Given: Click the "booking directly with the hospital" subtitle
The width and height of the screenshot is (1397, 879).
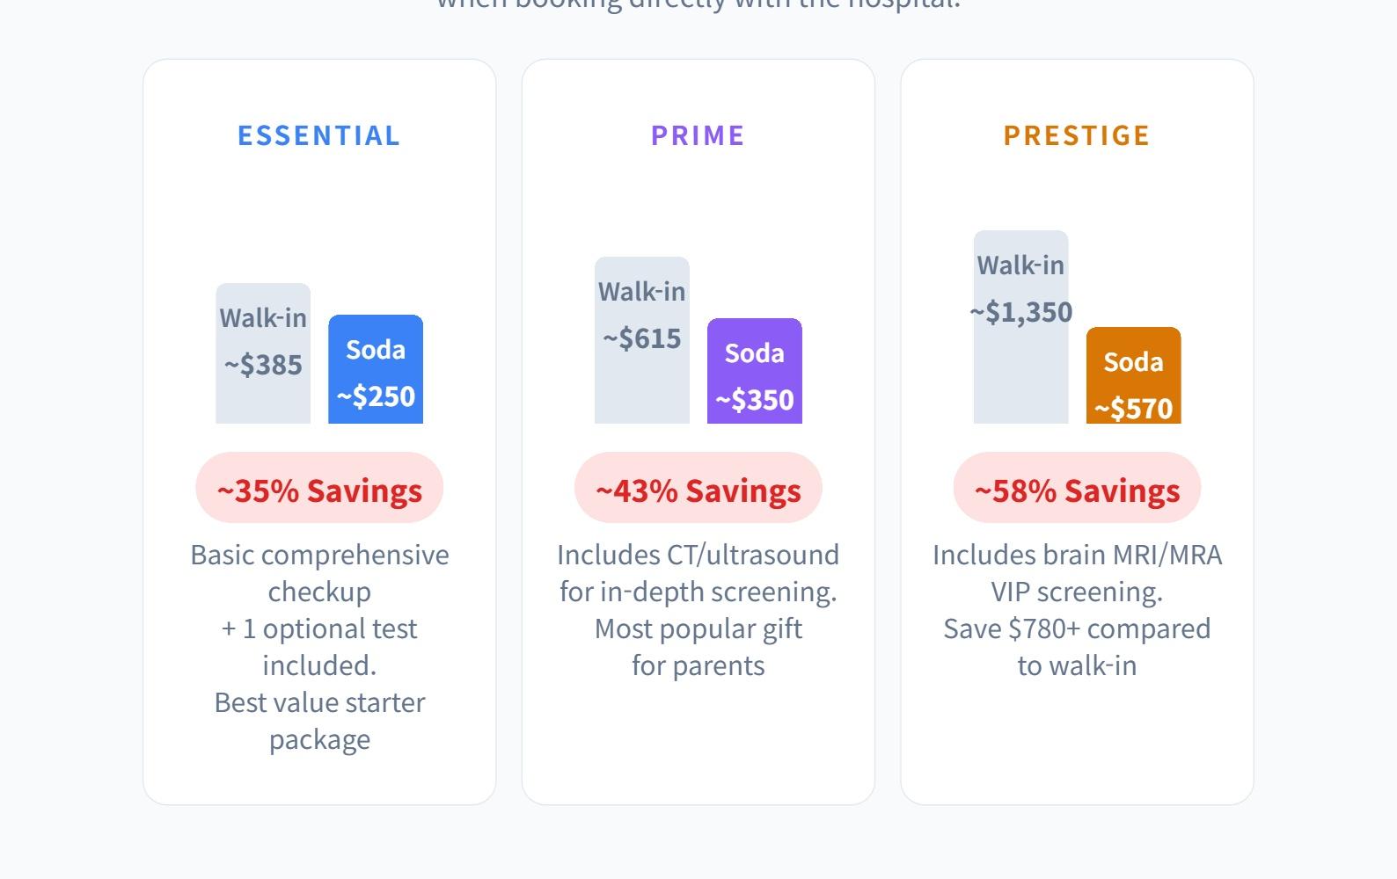Looking at the screenshot, I should (698, 4).
